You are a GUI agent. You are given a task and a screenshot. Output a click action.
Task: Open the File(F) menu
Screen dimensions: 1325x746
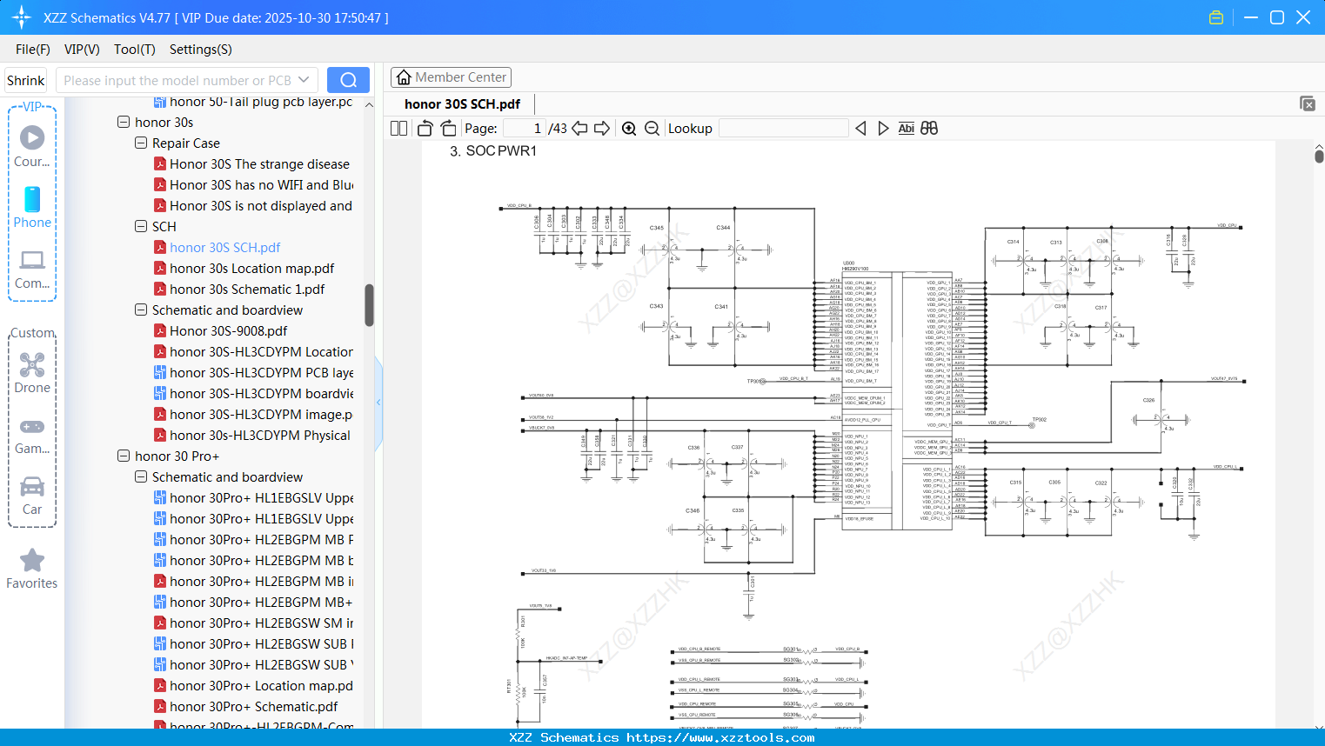pos(33,50)
